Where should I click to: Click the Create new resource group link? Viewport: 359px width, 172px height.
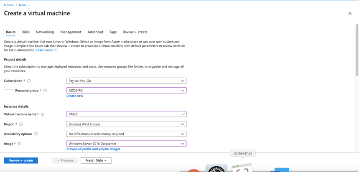click(x=75, y=96)
